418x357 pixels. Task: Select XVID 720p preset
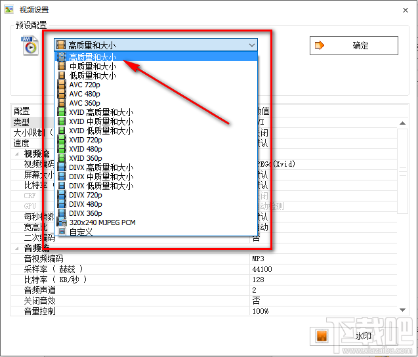(x=156, y=140)
